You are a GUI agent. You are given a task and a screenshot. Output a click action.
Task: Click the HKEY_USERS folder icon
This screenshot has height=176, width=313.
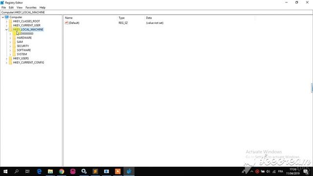[x=10, y=58]
